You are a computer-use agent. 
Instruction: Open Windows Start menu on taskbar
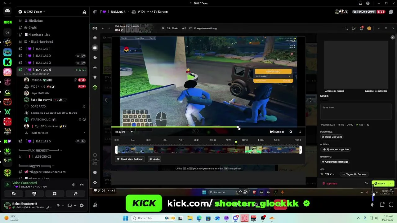[x=125, y=218]
